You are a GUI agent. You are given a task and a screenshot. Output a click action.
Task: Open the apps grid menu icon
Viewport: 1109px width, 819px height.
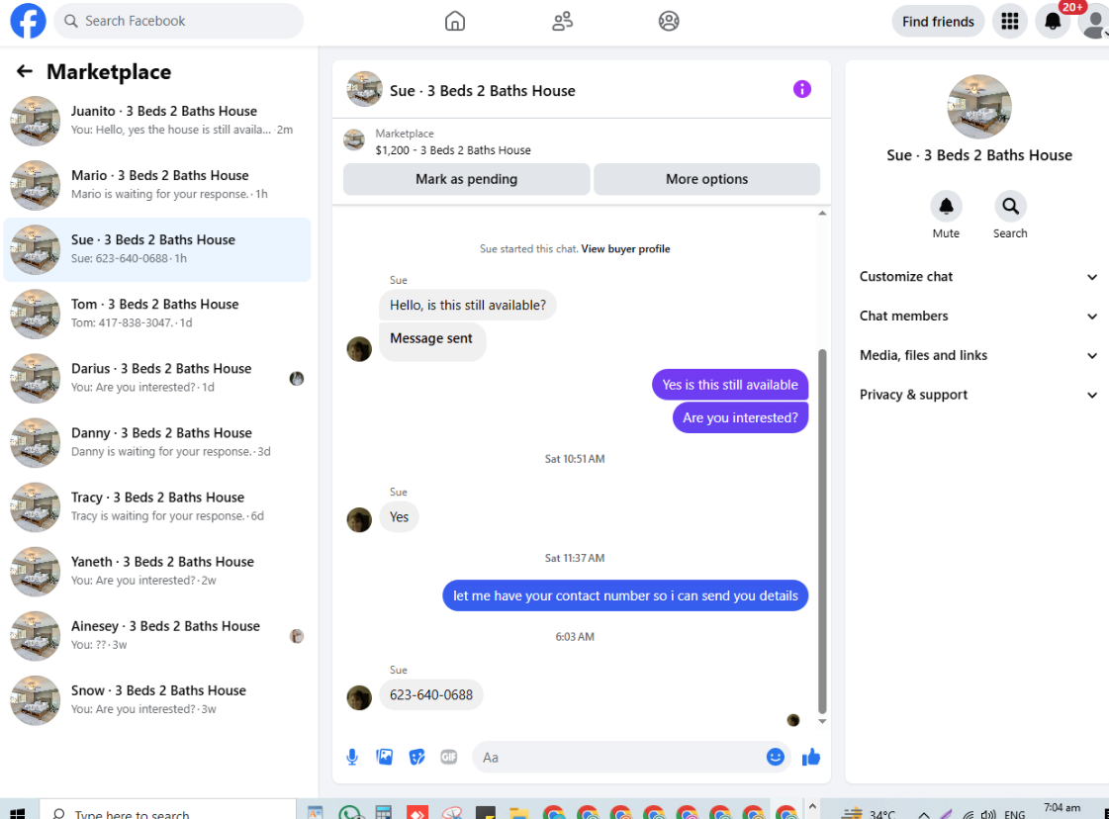[x=1009, y=21]
